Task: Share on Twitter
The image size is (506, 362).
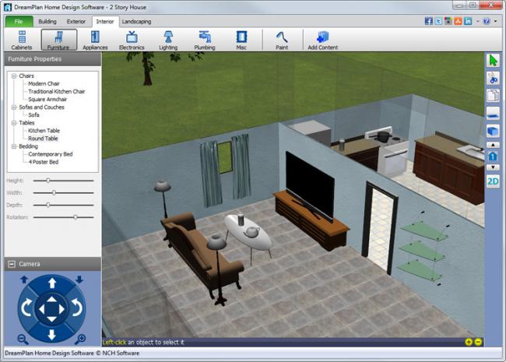Action: tap(438, 21)
